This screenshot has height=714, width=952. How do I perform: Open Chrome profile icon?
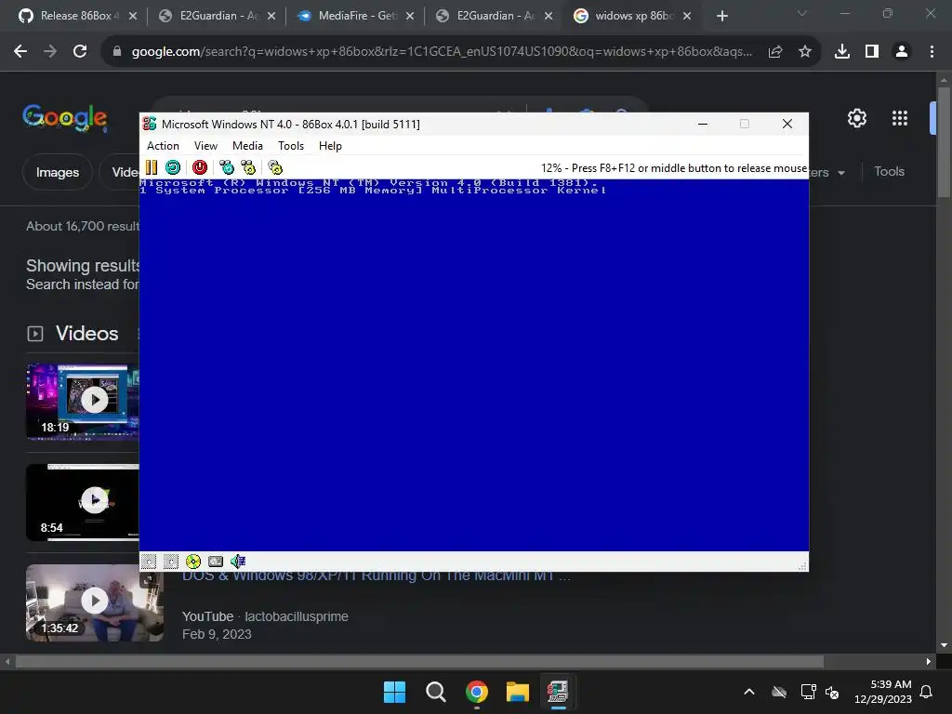pos(902,52)
